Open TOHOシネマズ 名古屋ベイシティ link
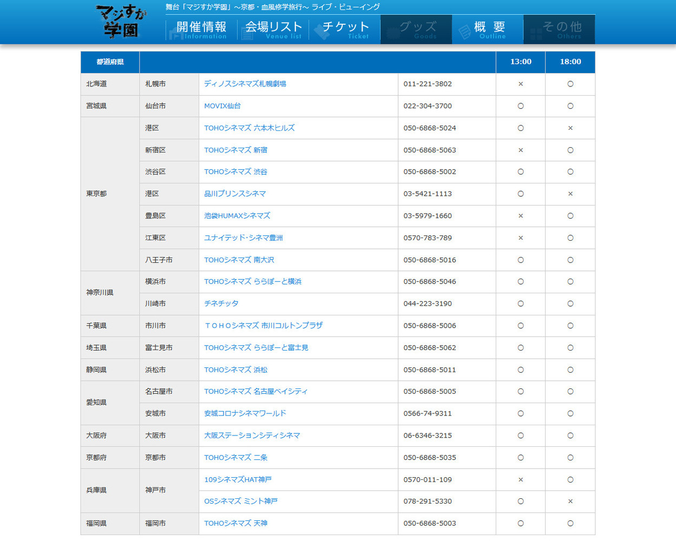The width and height of the screenshot is (676, 554). tap(256, 391)
